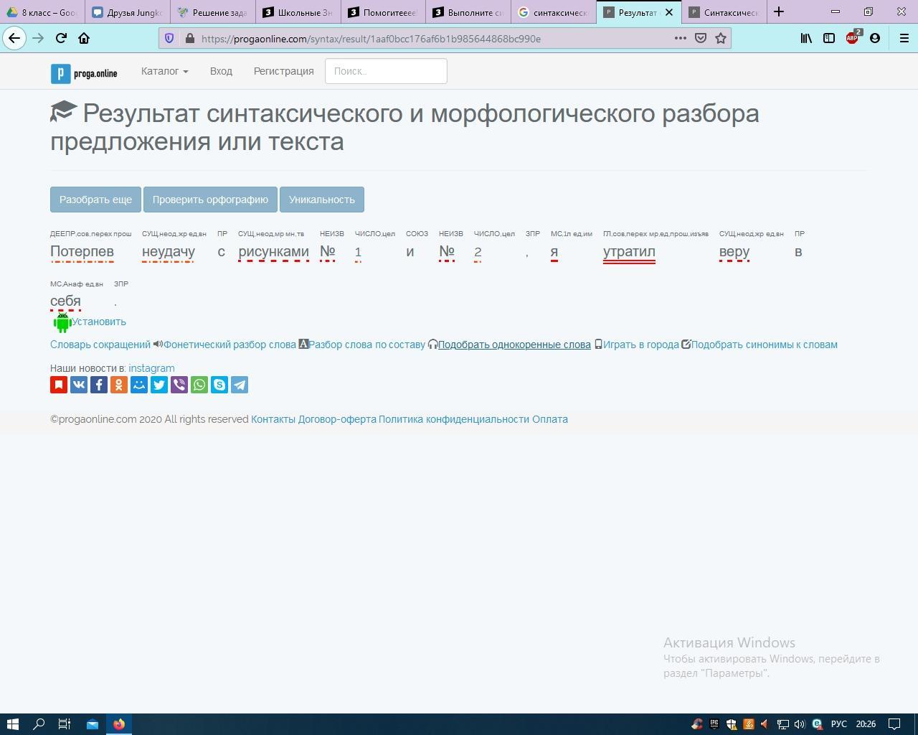Go back using the browser back arrow

(14, 38)
